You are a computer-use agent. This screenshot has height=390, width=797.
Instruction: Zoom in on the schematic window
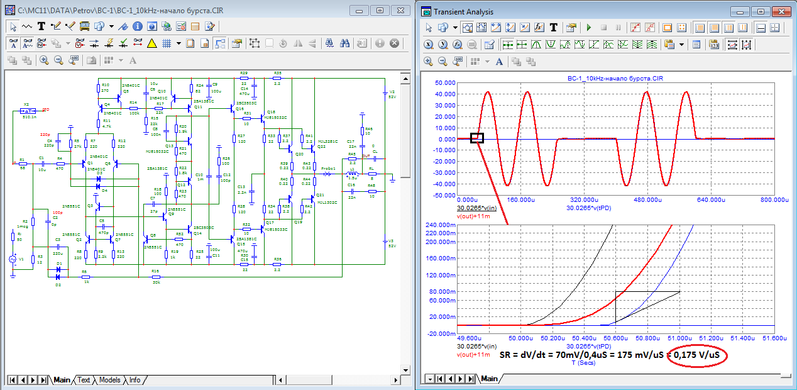[44, 60]
